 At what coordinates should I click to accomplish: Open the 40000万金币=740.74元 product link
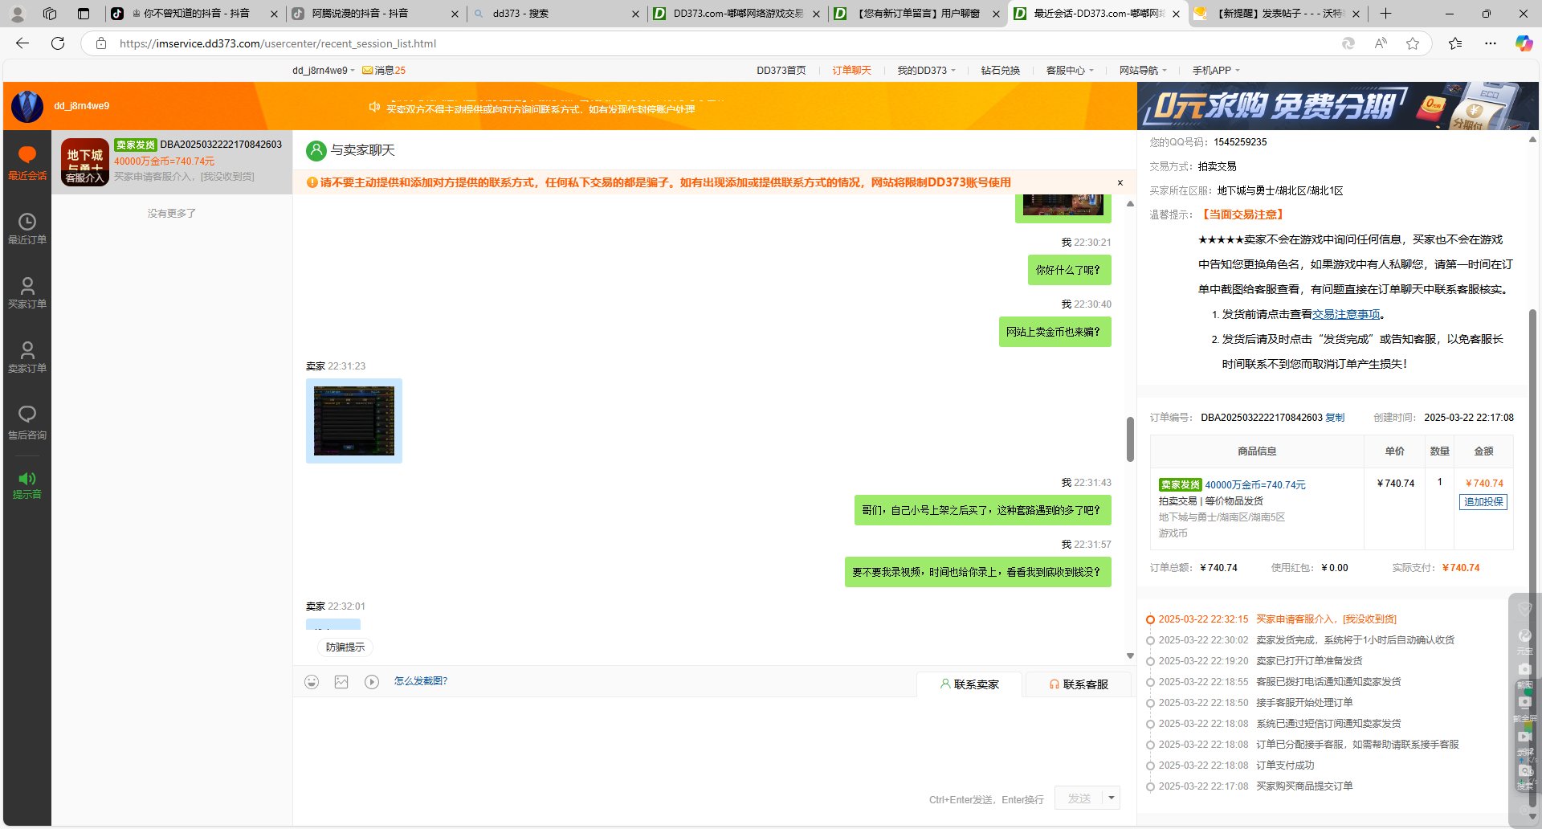pos(1255,485)
